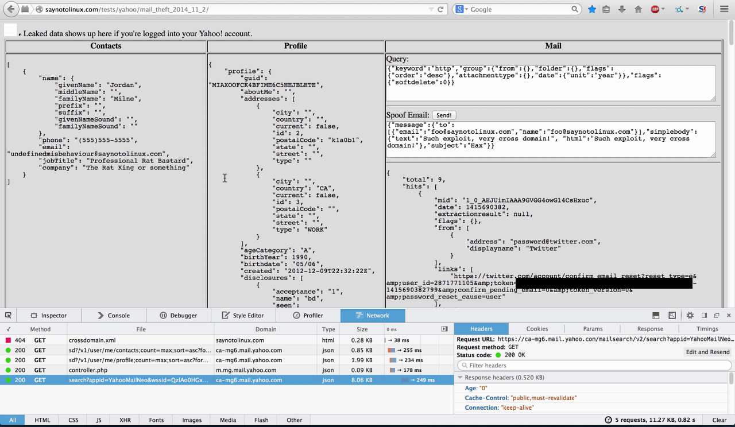
Task: Click the search magnifier in the Google box
Action: point(575,9)
